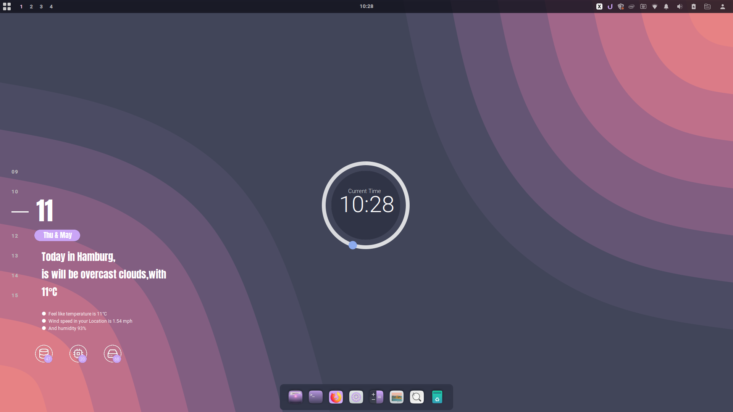
Task: Open the notifications bell
Action: 666,6
